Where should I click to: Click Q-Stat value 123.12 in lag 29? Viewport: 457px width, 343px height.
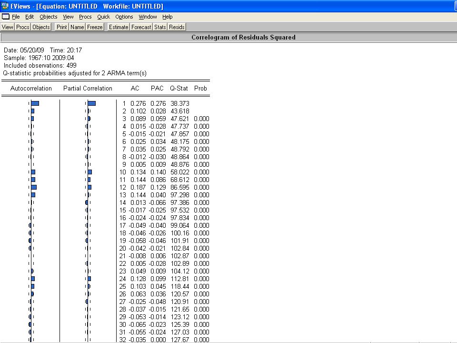180,317
